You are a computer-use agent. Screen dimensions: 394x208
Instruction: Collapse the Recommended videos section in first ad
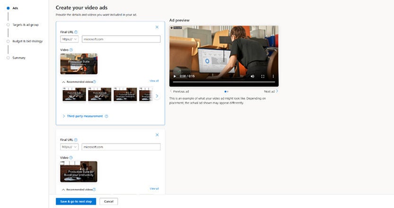pos(64,82)
